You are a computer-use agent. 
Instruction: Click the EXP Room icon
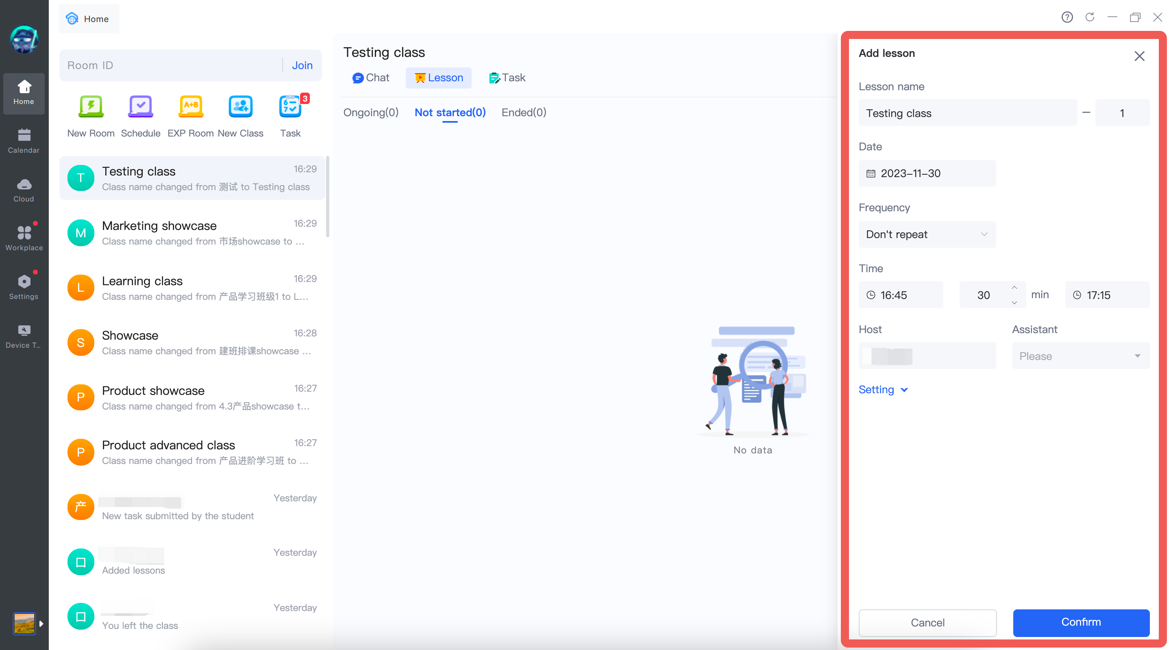click(x=190, y=107)
